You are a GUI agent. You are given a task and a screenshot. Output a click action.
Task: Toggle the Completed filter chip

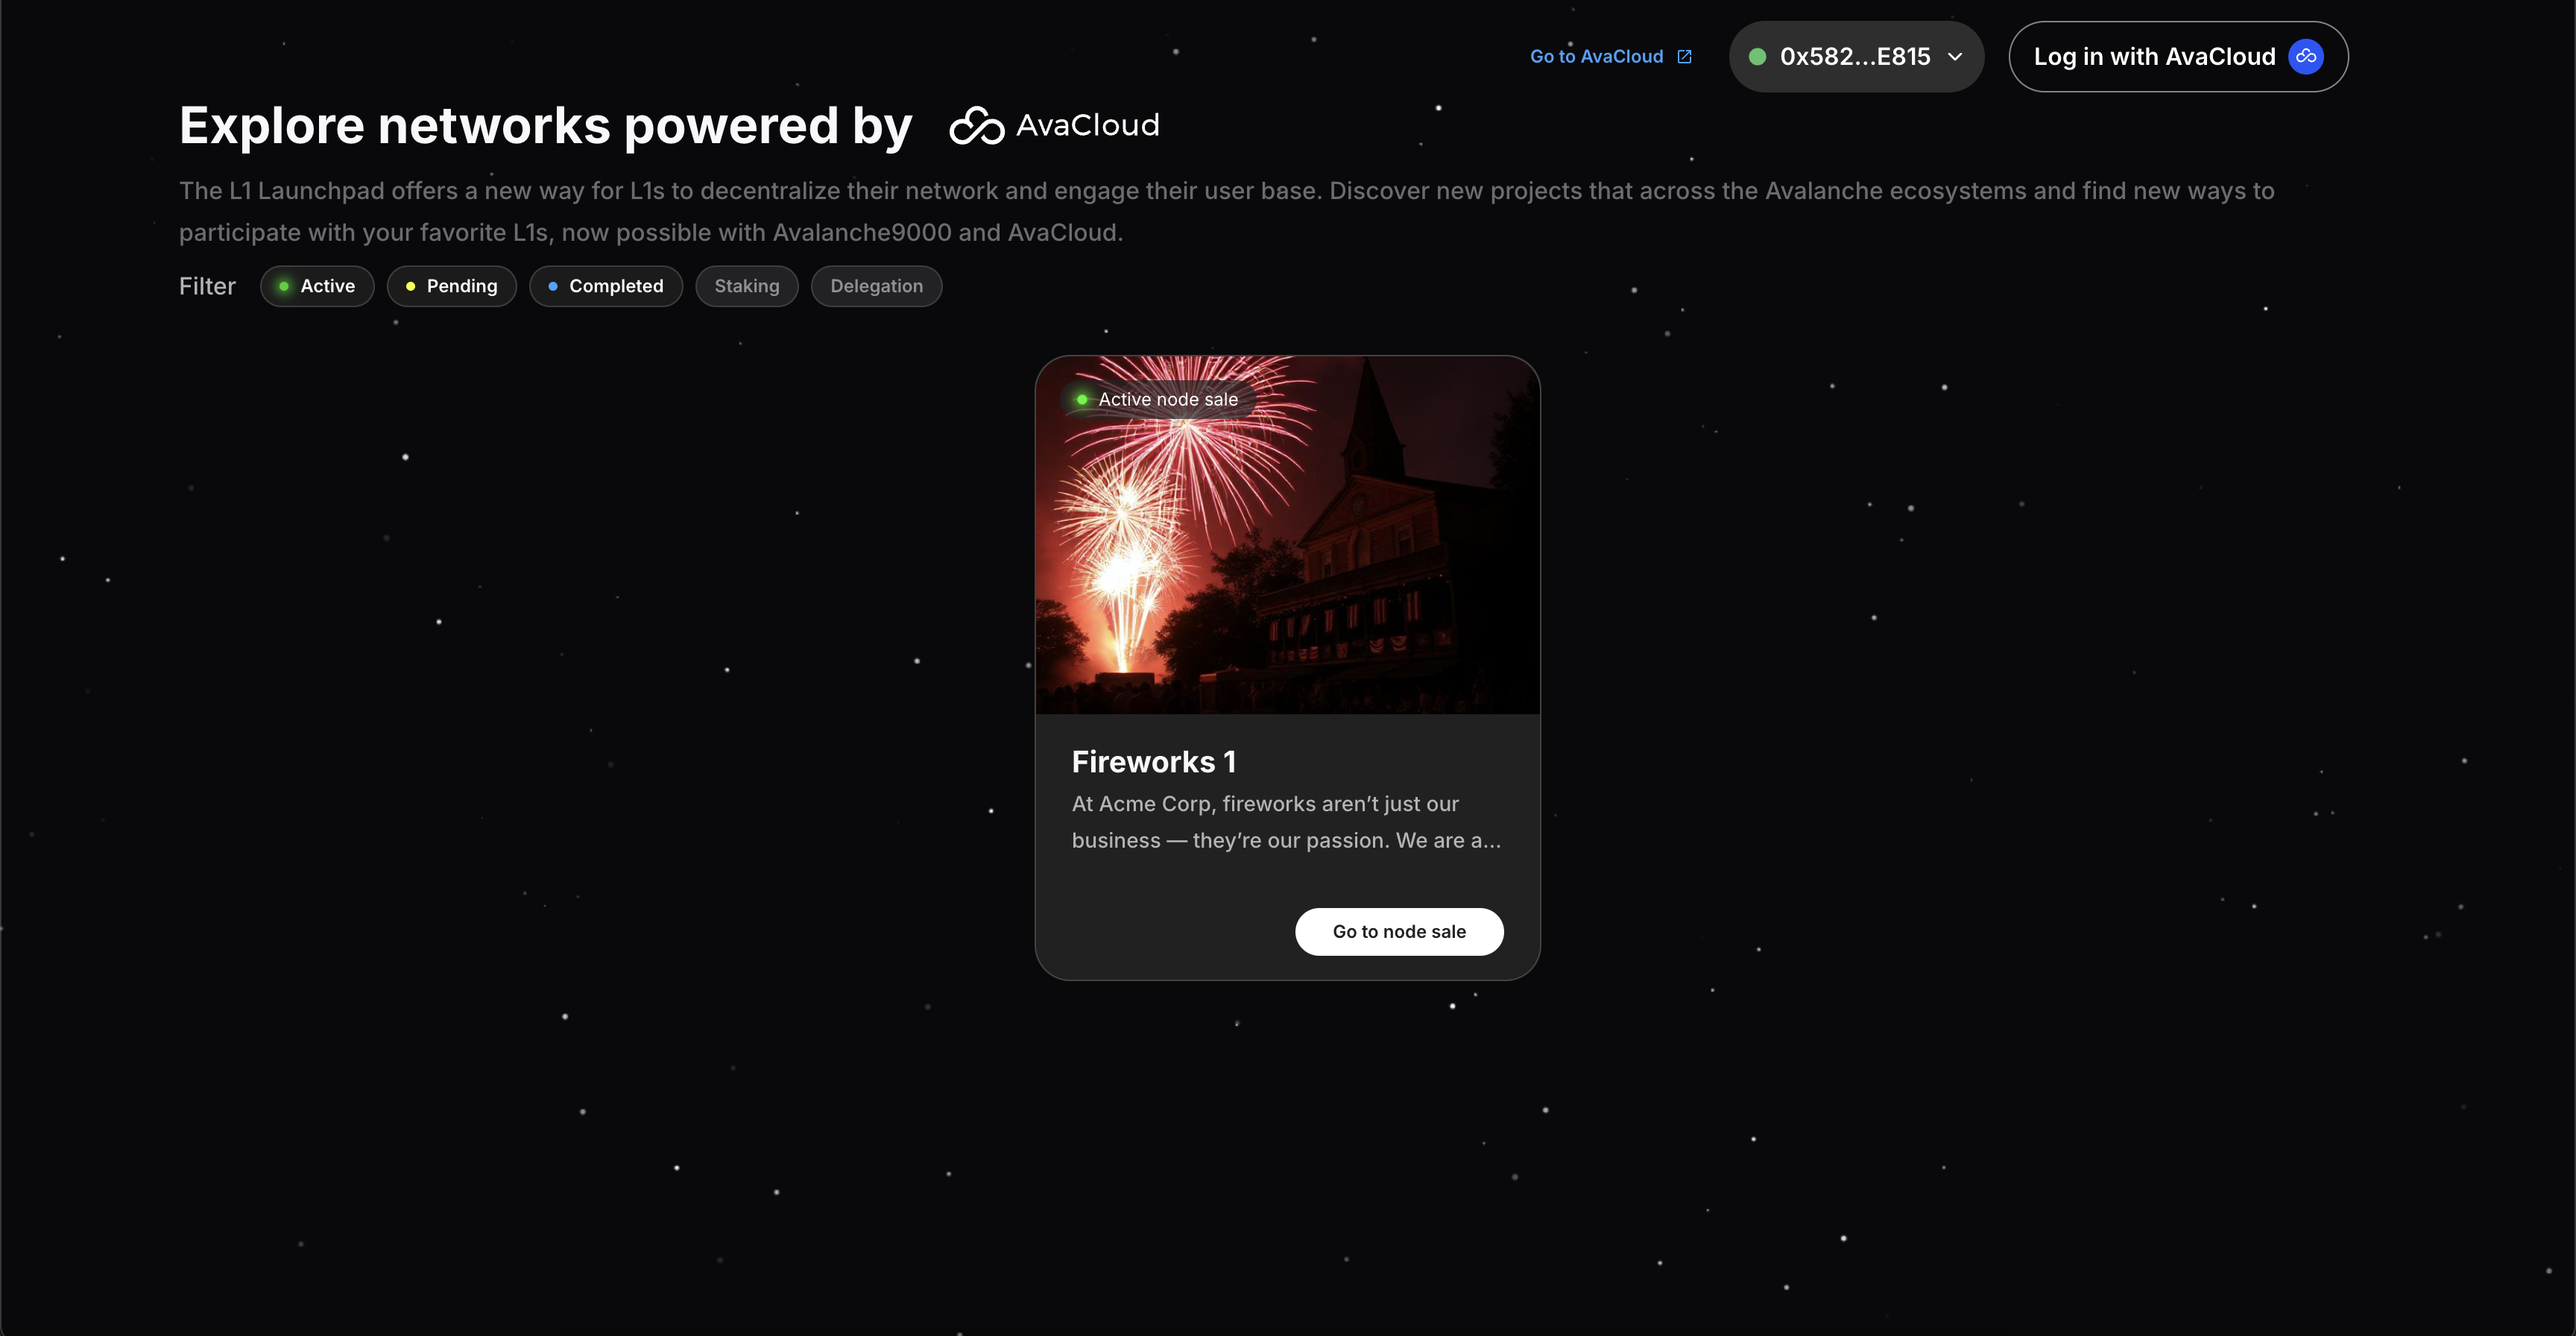click(606, 286)
